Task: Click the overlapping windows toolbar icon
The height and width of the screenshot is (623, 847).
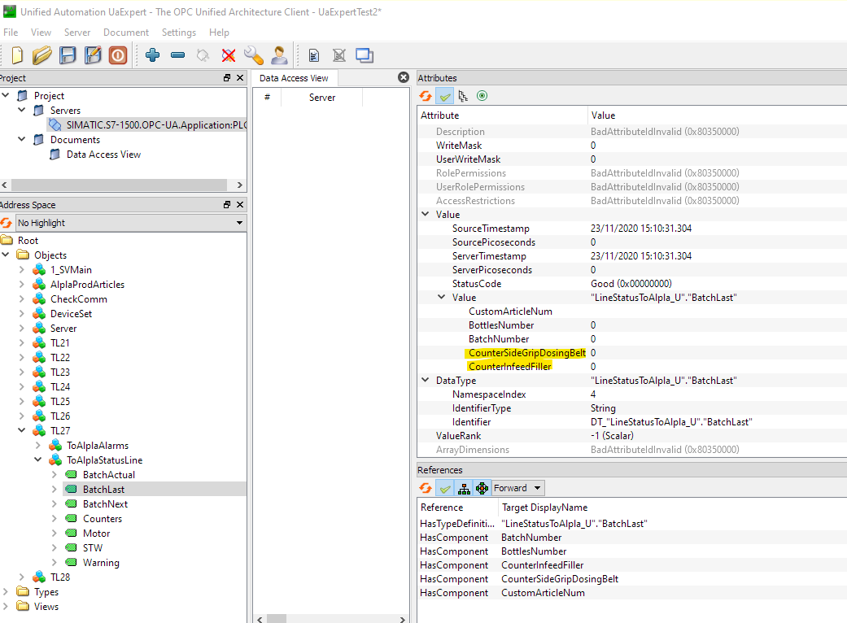Action: point(365,55)
